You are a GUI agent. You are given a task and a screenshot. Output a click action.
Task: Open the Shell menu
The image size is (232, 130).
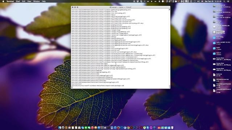point(18,1)
